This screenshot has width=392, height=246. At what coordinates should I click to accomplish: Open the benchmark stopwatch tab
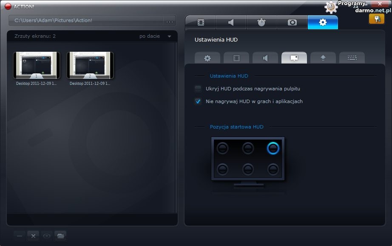[261, 22]
